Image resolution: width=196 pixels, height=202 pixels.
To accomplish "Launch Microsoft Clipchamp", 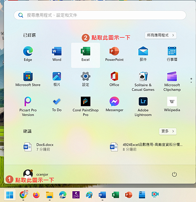I will tap(172, 81).
